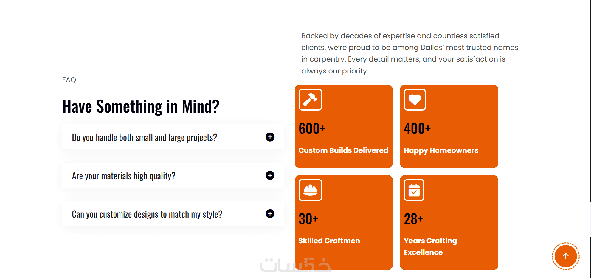
Task: Click the plus icon beside projects question
Action: [270, 137]
